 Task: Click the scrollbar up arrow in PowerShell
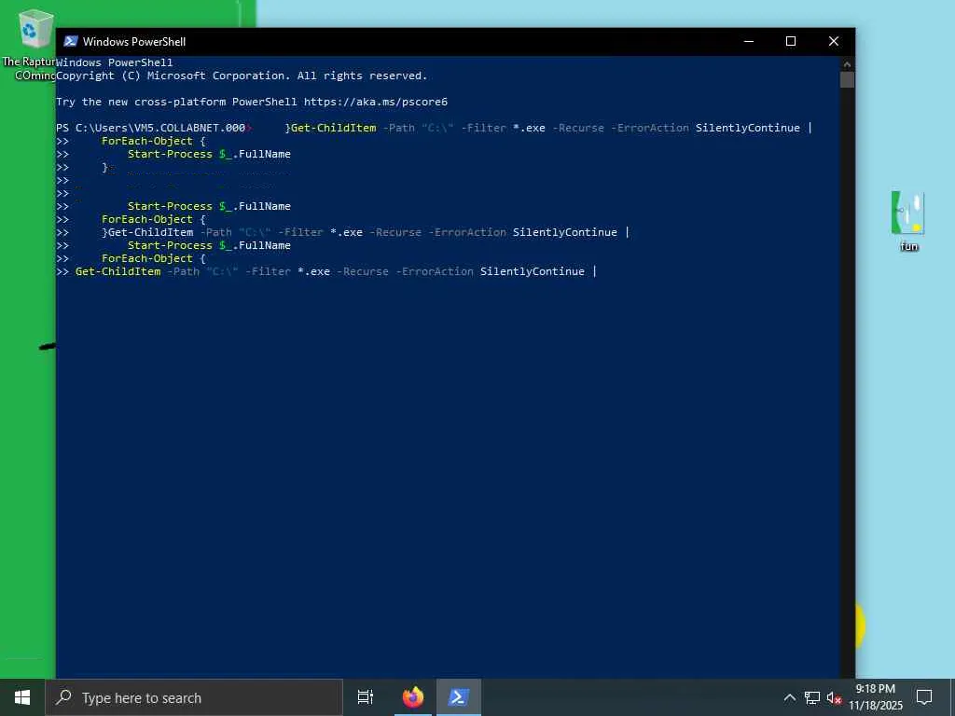click(847, 63)
